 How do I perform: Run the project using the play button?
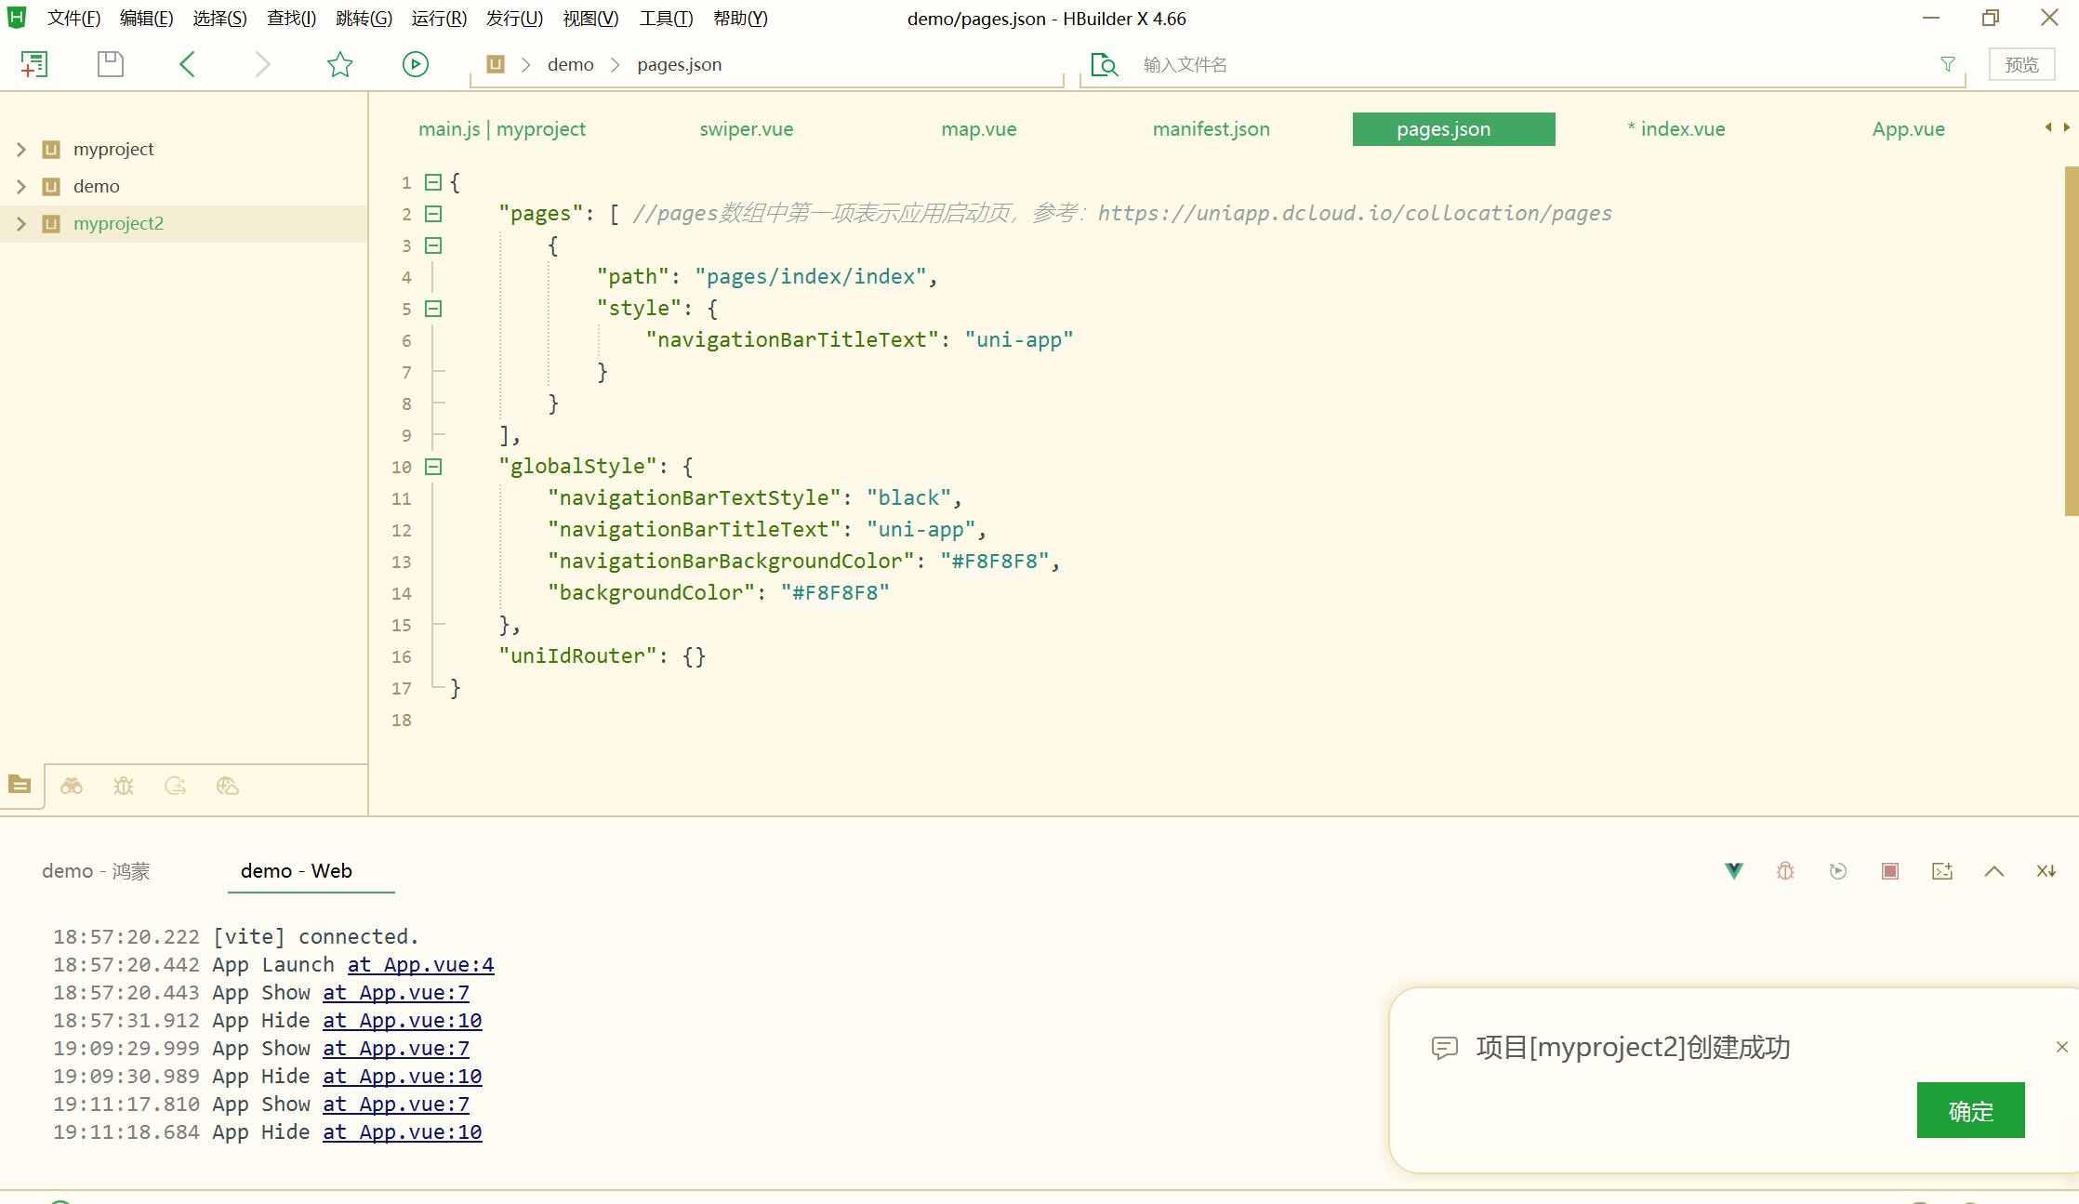click(x=415, y=64)
